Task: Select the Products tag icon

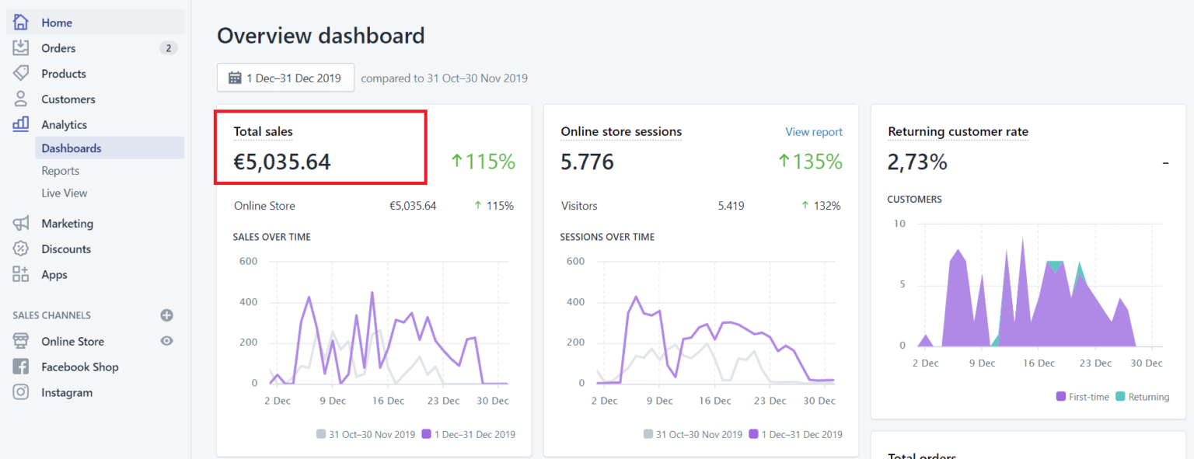Action: pos(20,73)
